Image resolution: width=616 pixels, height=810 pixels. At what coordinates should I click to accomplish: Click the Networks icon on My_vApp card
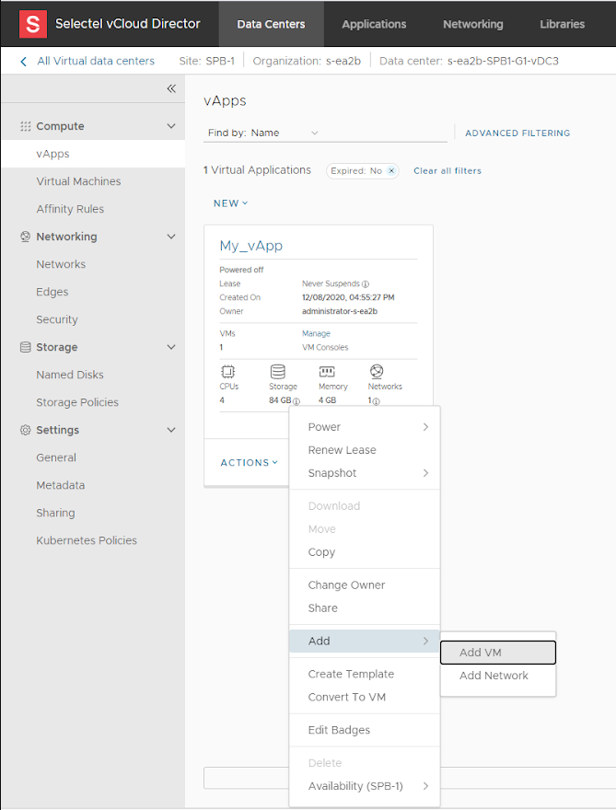tap(377, 371)
